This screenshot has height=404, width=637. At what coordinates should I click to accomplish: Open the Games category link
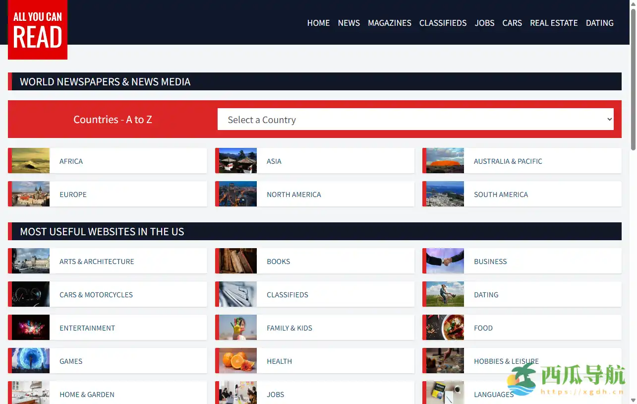(x=71, y=361)
